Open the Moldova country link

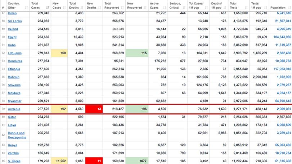[14, 93]
